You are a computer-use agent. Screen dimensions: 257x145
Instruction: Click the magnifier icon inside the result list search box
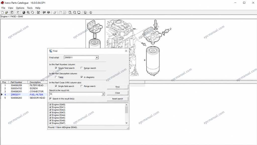tap(51, 94)
